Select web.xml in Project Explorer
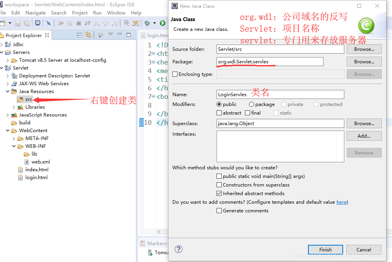The image size is (392, 262). [x=37, y=162]
